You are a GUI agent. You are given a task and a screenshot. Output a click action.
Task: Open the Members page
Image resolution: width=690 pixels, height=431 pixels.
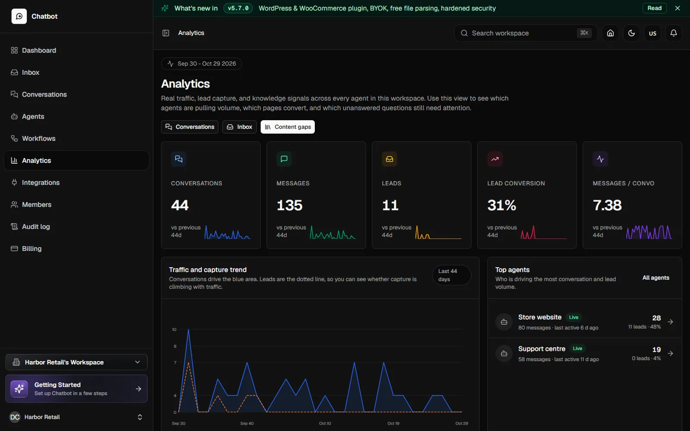coord(76,204)
